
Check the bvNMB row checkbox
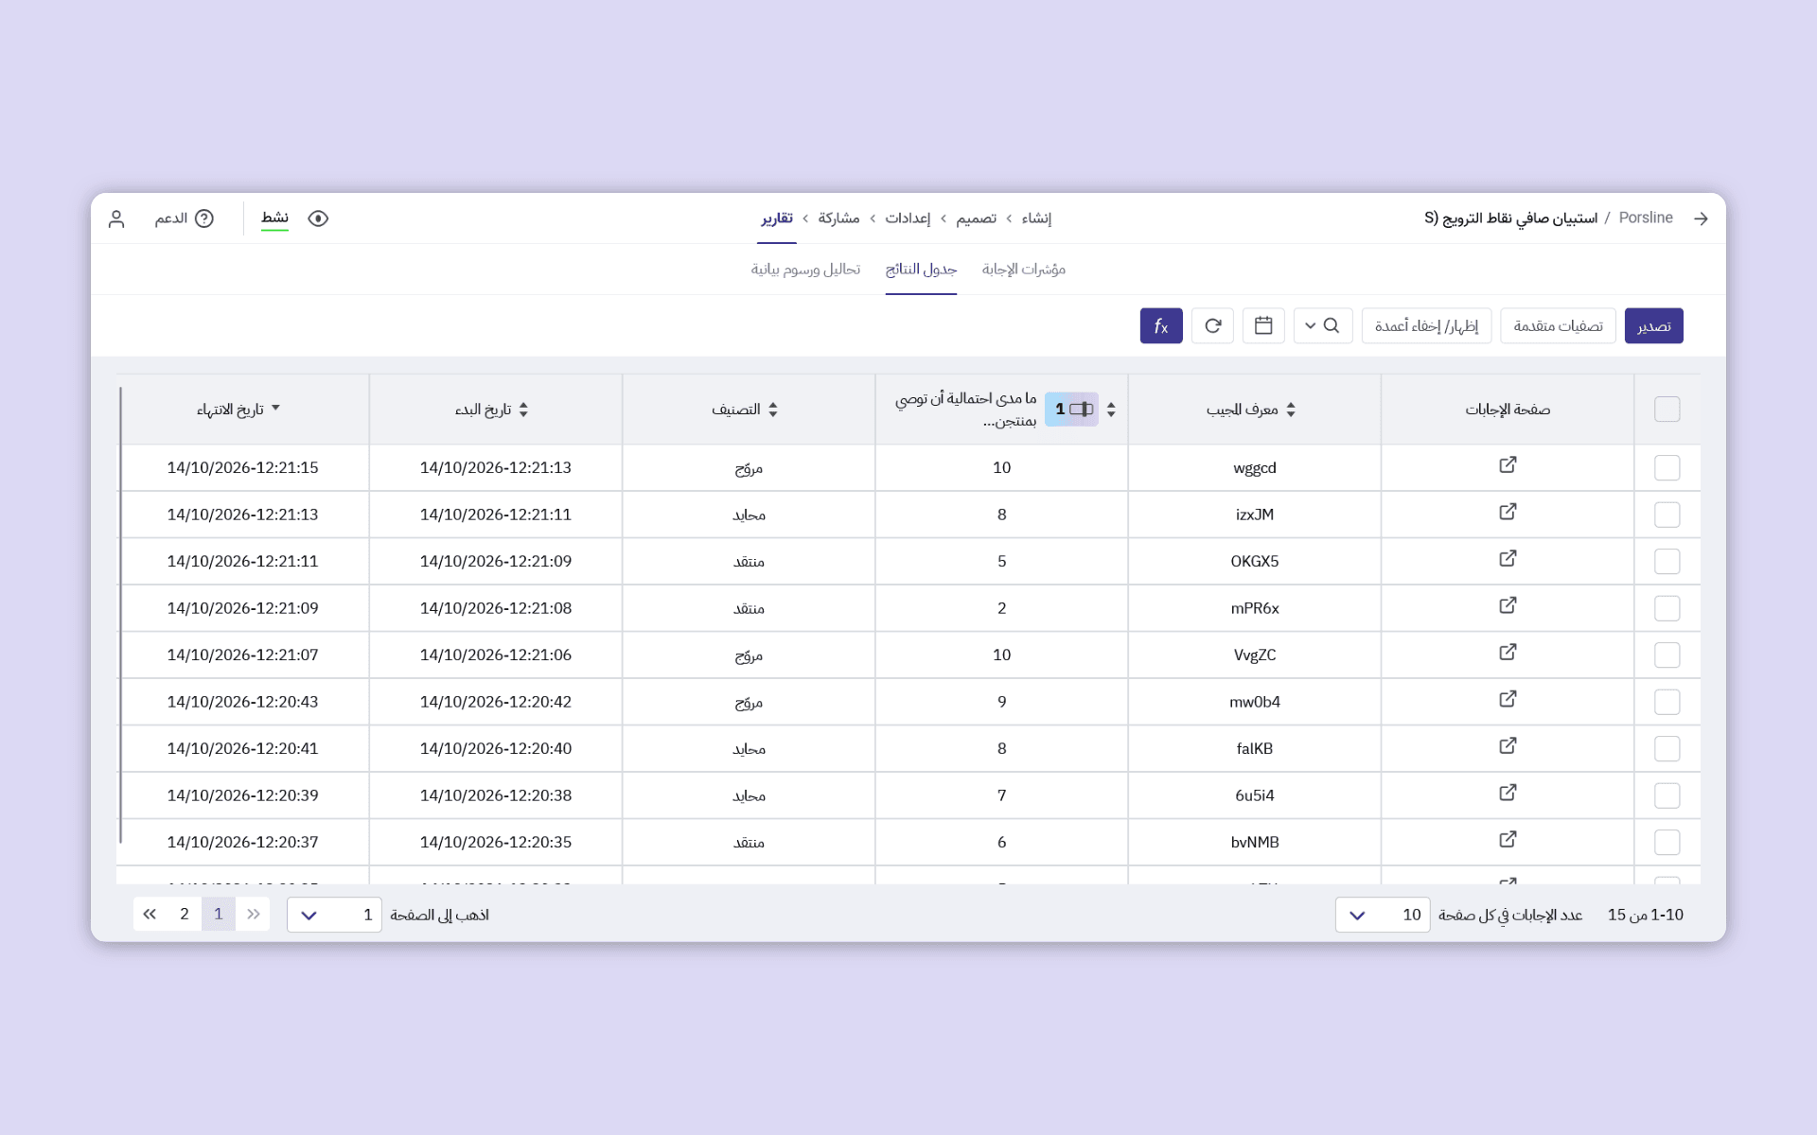(x=1667, y=843)
